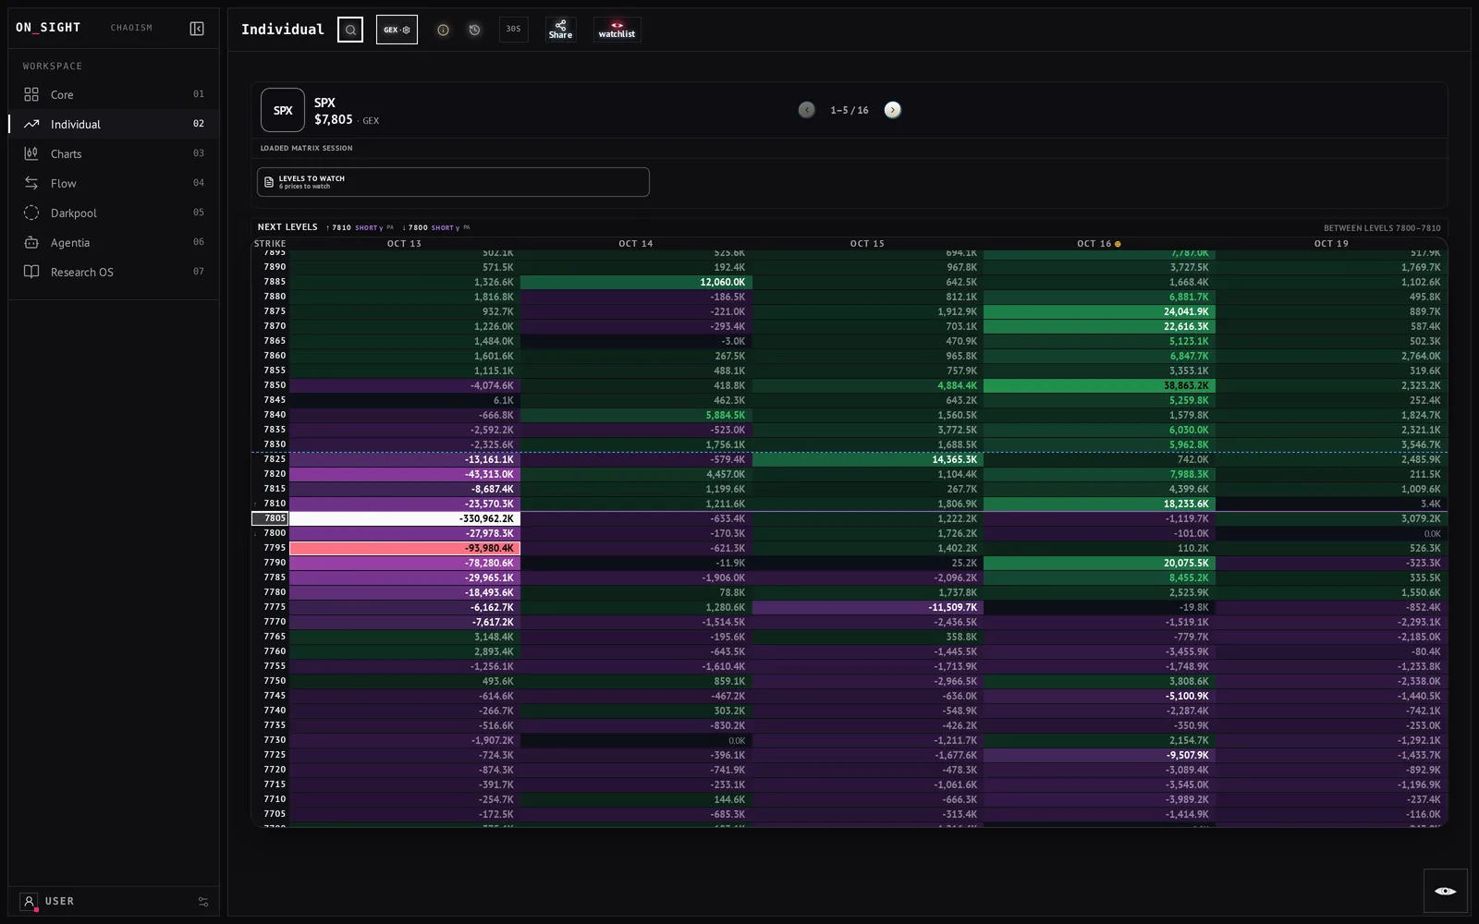Viewport: 1479px width, 924px height.
Task: Click the SPX ticker badge
Action: [283, 111]
